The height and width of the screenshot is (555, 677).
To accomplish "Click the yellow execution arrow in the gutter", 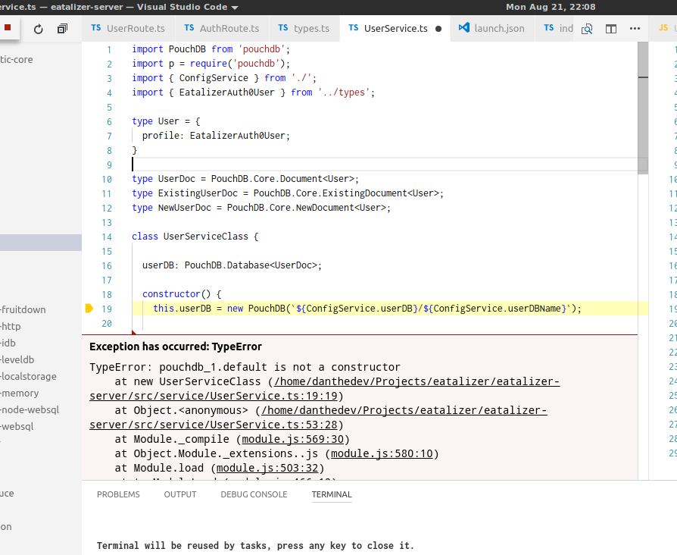I will (89, 309).
